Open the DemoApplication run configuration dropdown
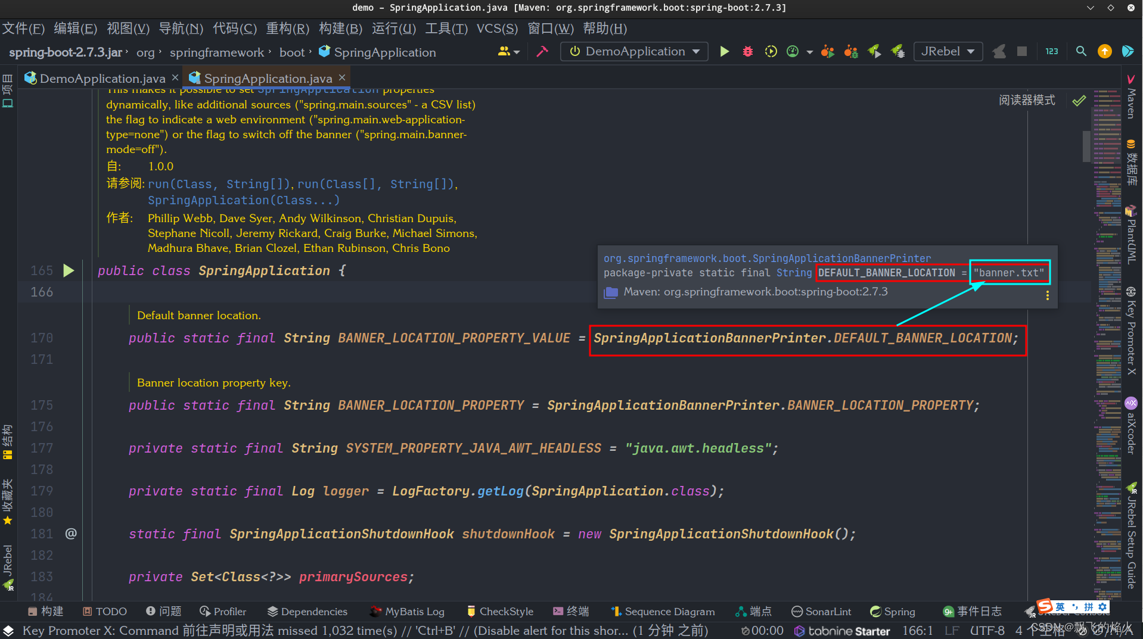The width and height of the screenshot is (1143, 639). coord(634,52)
